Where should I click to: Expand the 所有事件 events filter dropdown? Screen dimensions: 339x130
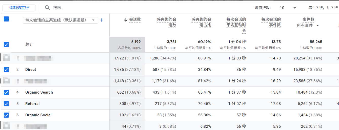(x=308, y=25)
